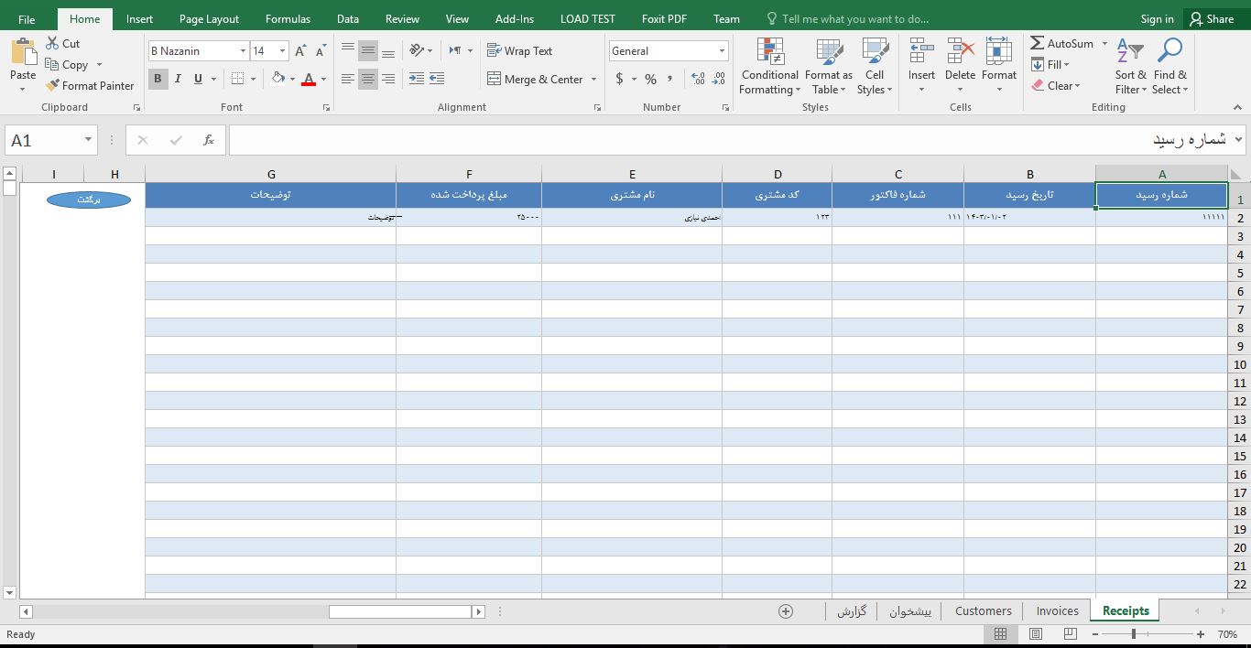Click the Tell me what you want to do box

pyautogui.click(x=847, y=18)
